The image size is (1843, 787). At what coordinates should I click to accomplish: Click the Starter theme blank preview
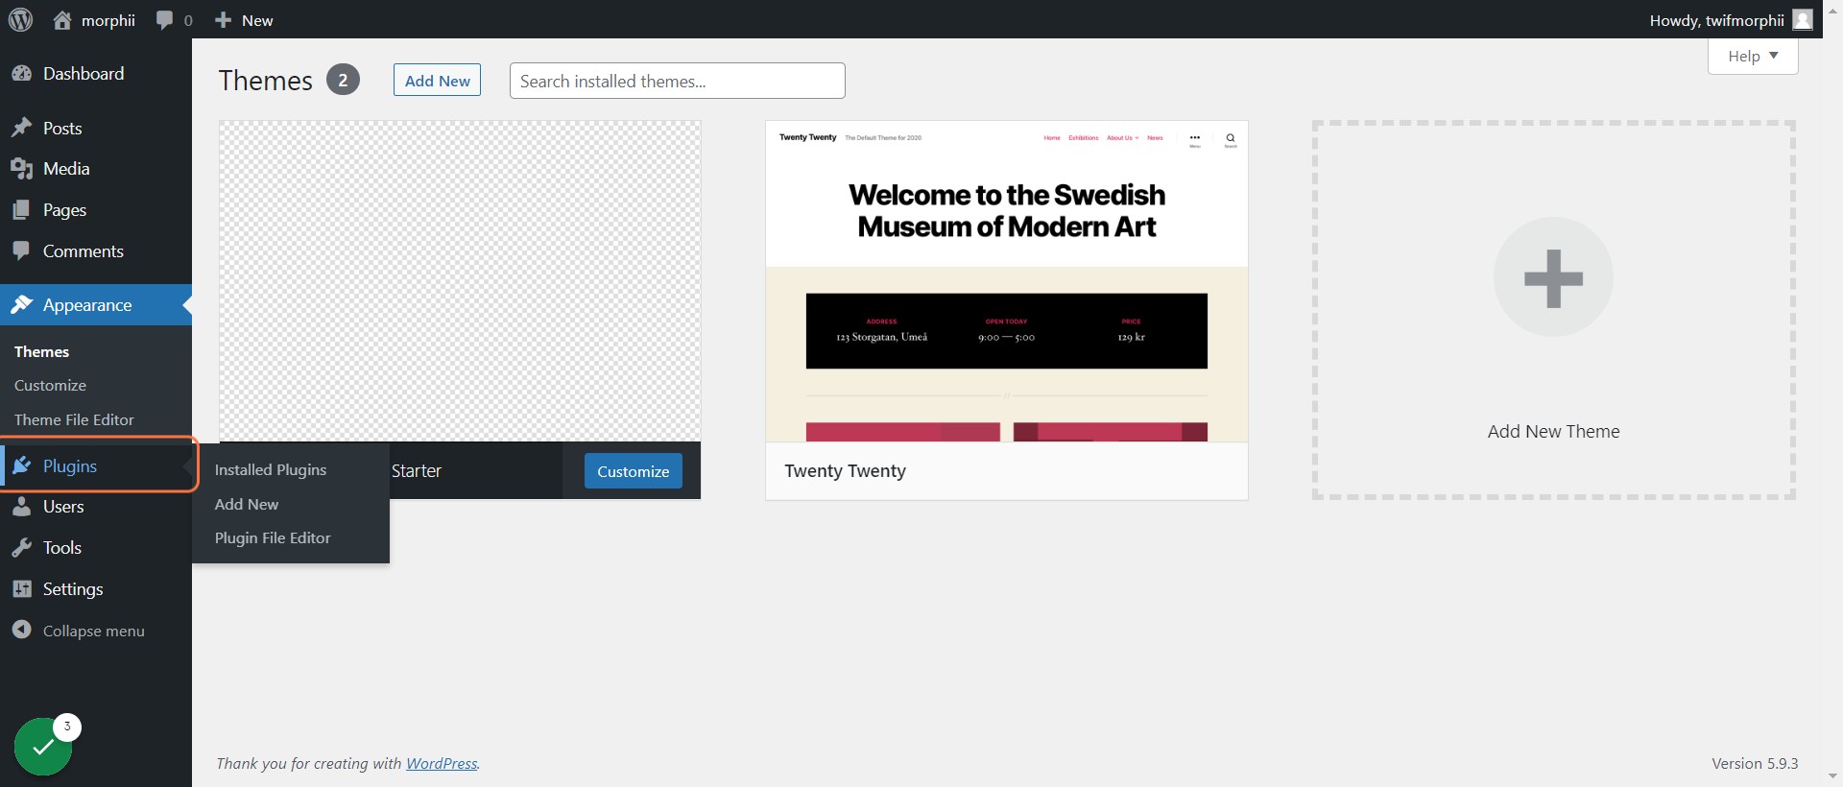(460, 281)
